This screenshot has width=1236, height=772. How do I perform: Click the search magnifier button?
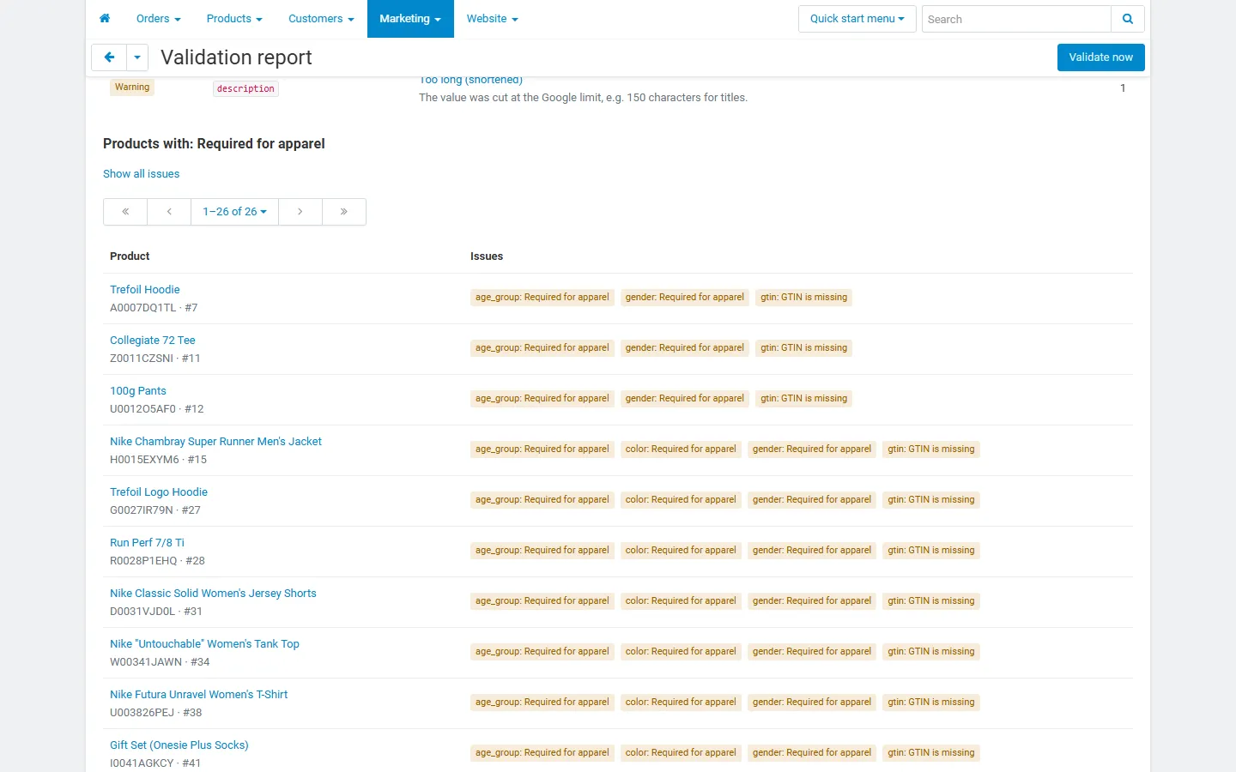click(x=1128, y=19)
